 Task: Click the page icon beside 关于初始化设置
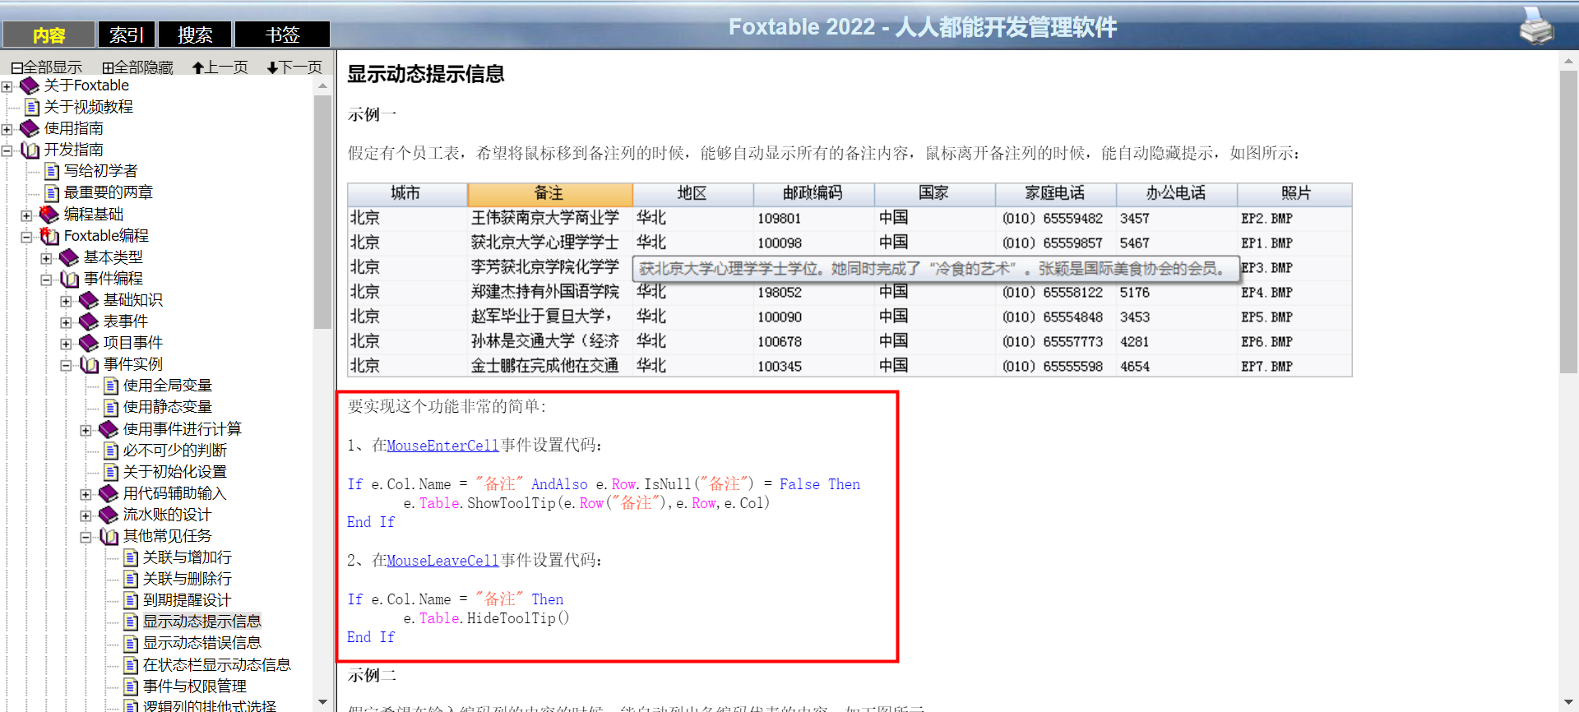[111, 472]
